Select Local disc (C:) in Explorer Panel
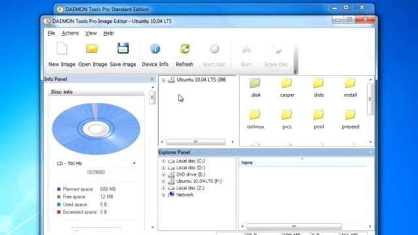 pos(190,161)
